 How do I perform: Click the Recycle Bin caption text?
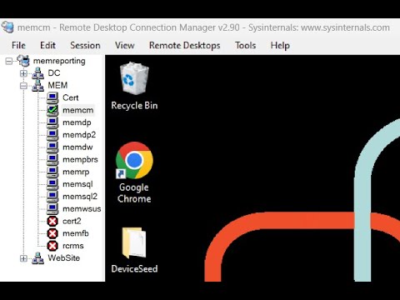(134, 106)
